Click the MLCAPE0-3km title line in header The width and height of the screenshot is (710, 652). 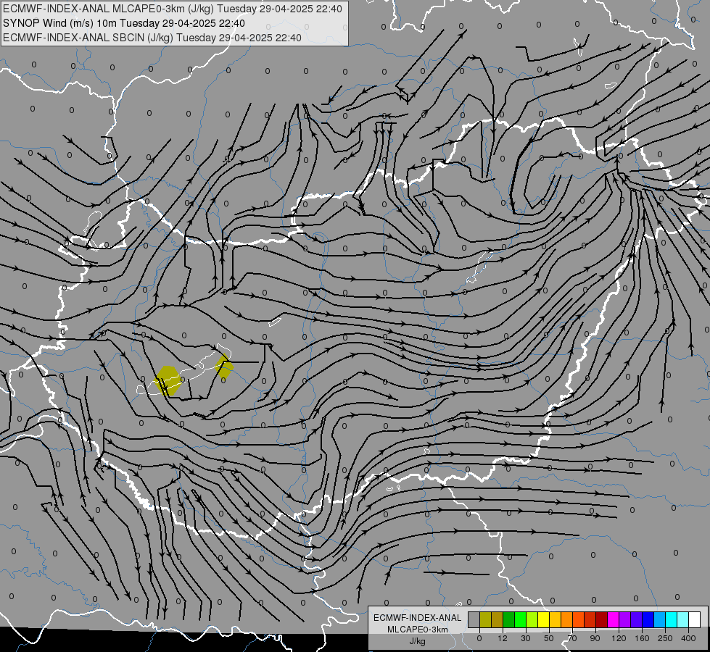click(x=173, y=9)
